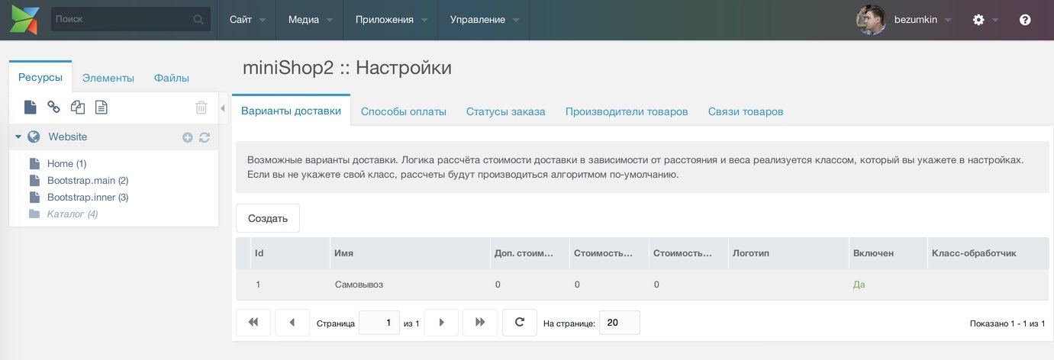Click the new static resource icon
This screenshot has height=360, width=1054.
pos(101,108)
